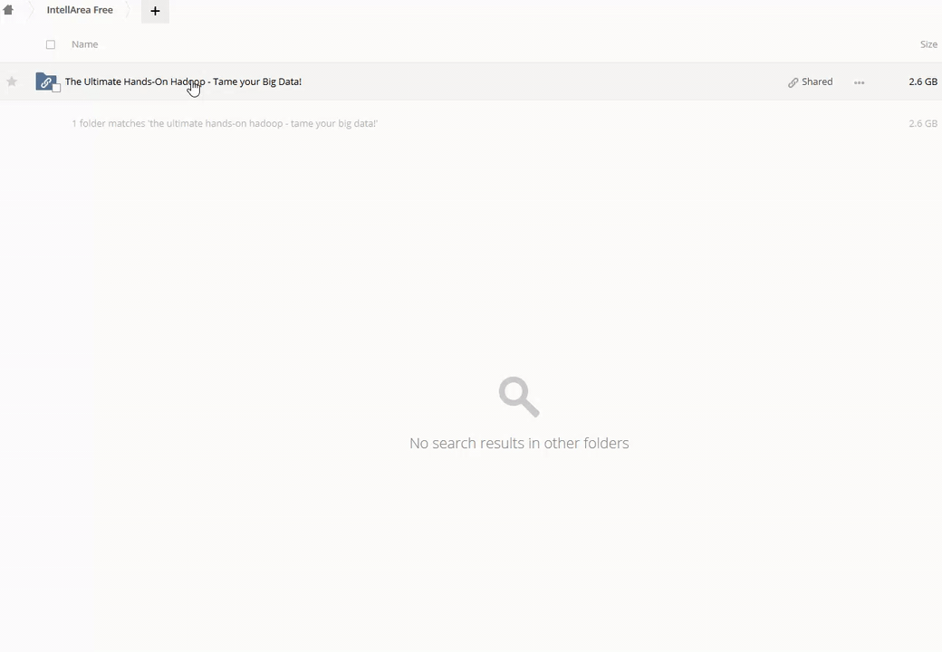Toggle the select all checkbox
Screen dimensions: 942x652
[x=51, y=44]
